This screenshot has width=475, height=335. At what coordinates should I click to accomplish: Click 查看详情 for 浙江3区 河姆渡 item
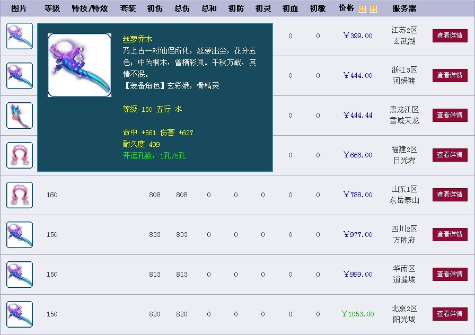pos(450,75)
